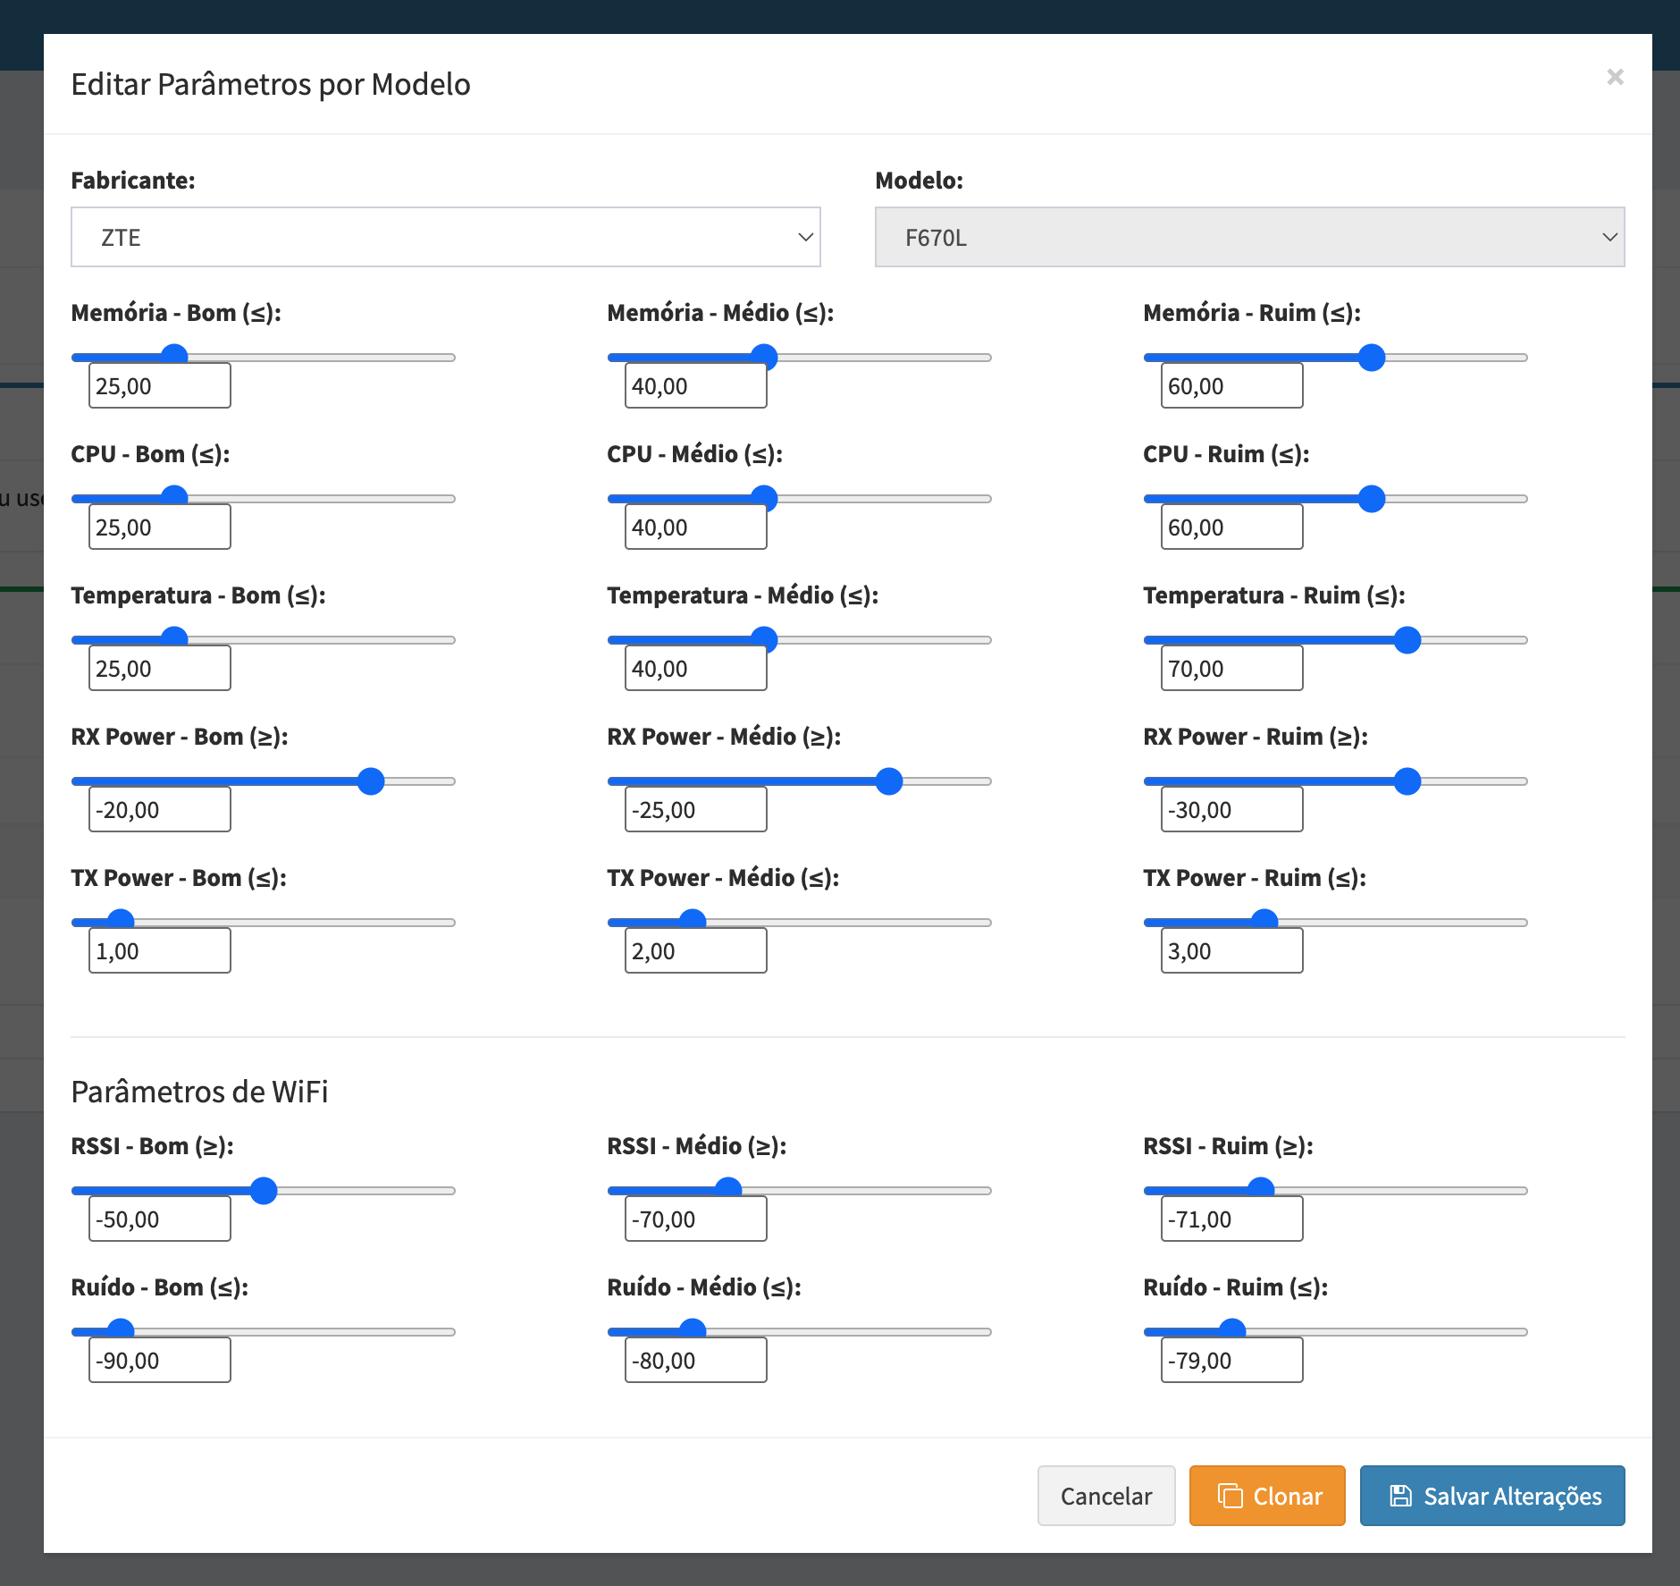The image size is (1680, 1586).
Task: Click the floppy disk icon on Salvar Alterações
Action: pos(1400,1496)
